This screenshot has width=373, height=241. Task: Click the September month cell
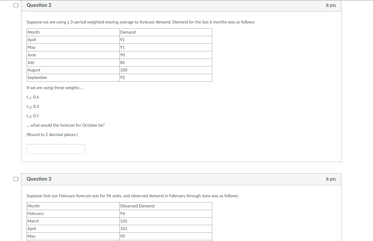73,78
